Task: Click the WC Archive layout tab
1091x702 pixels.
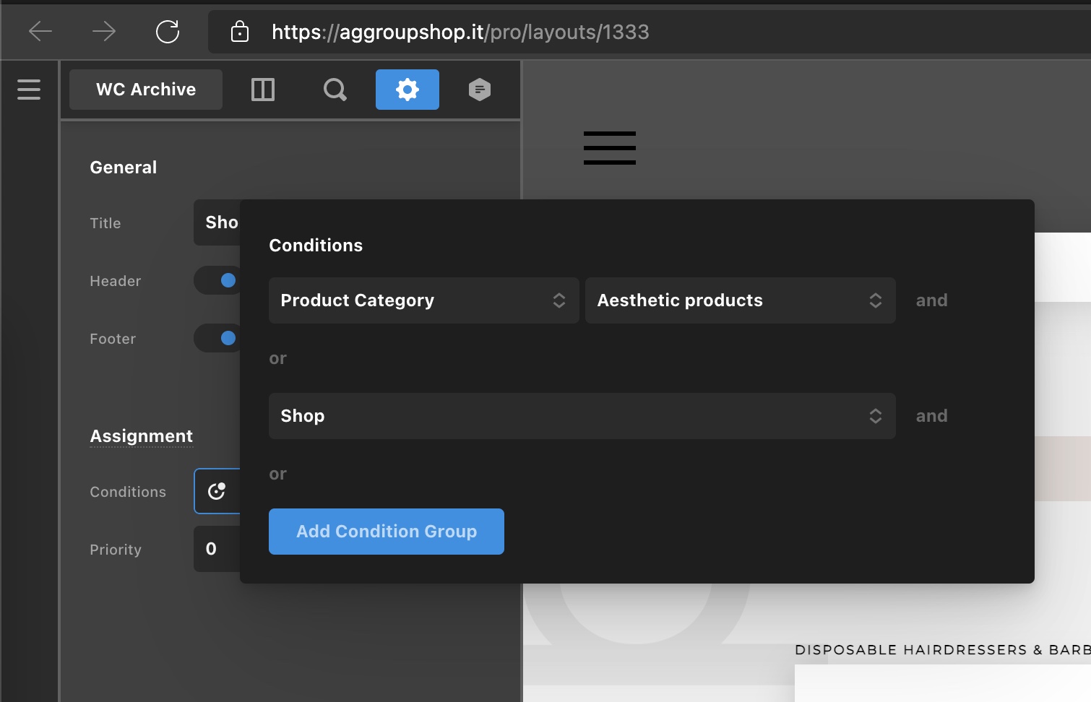Action: coord(146,90)
